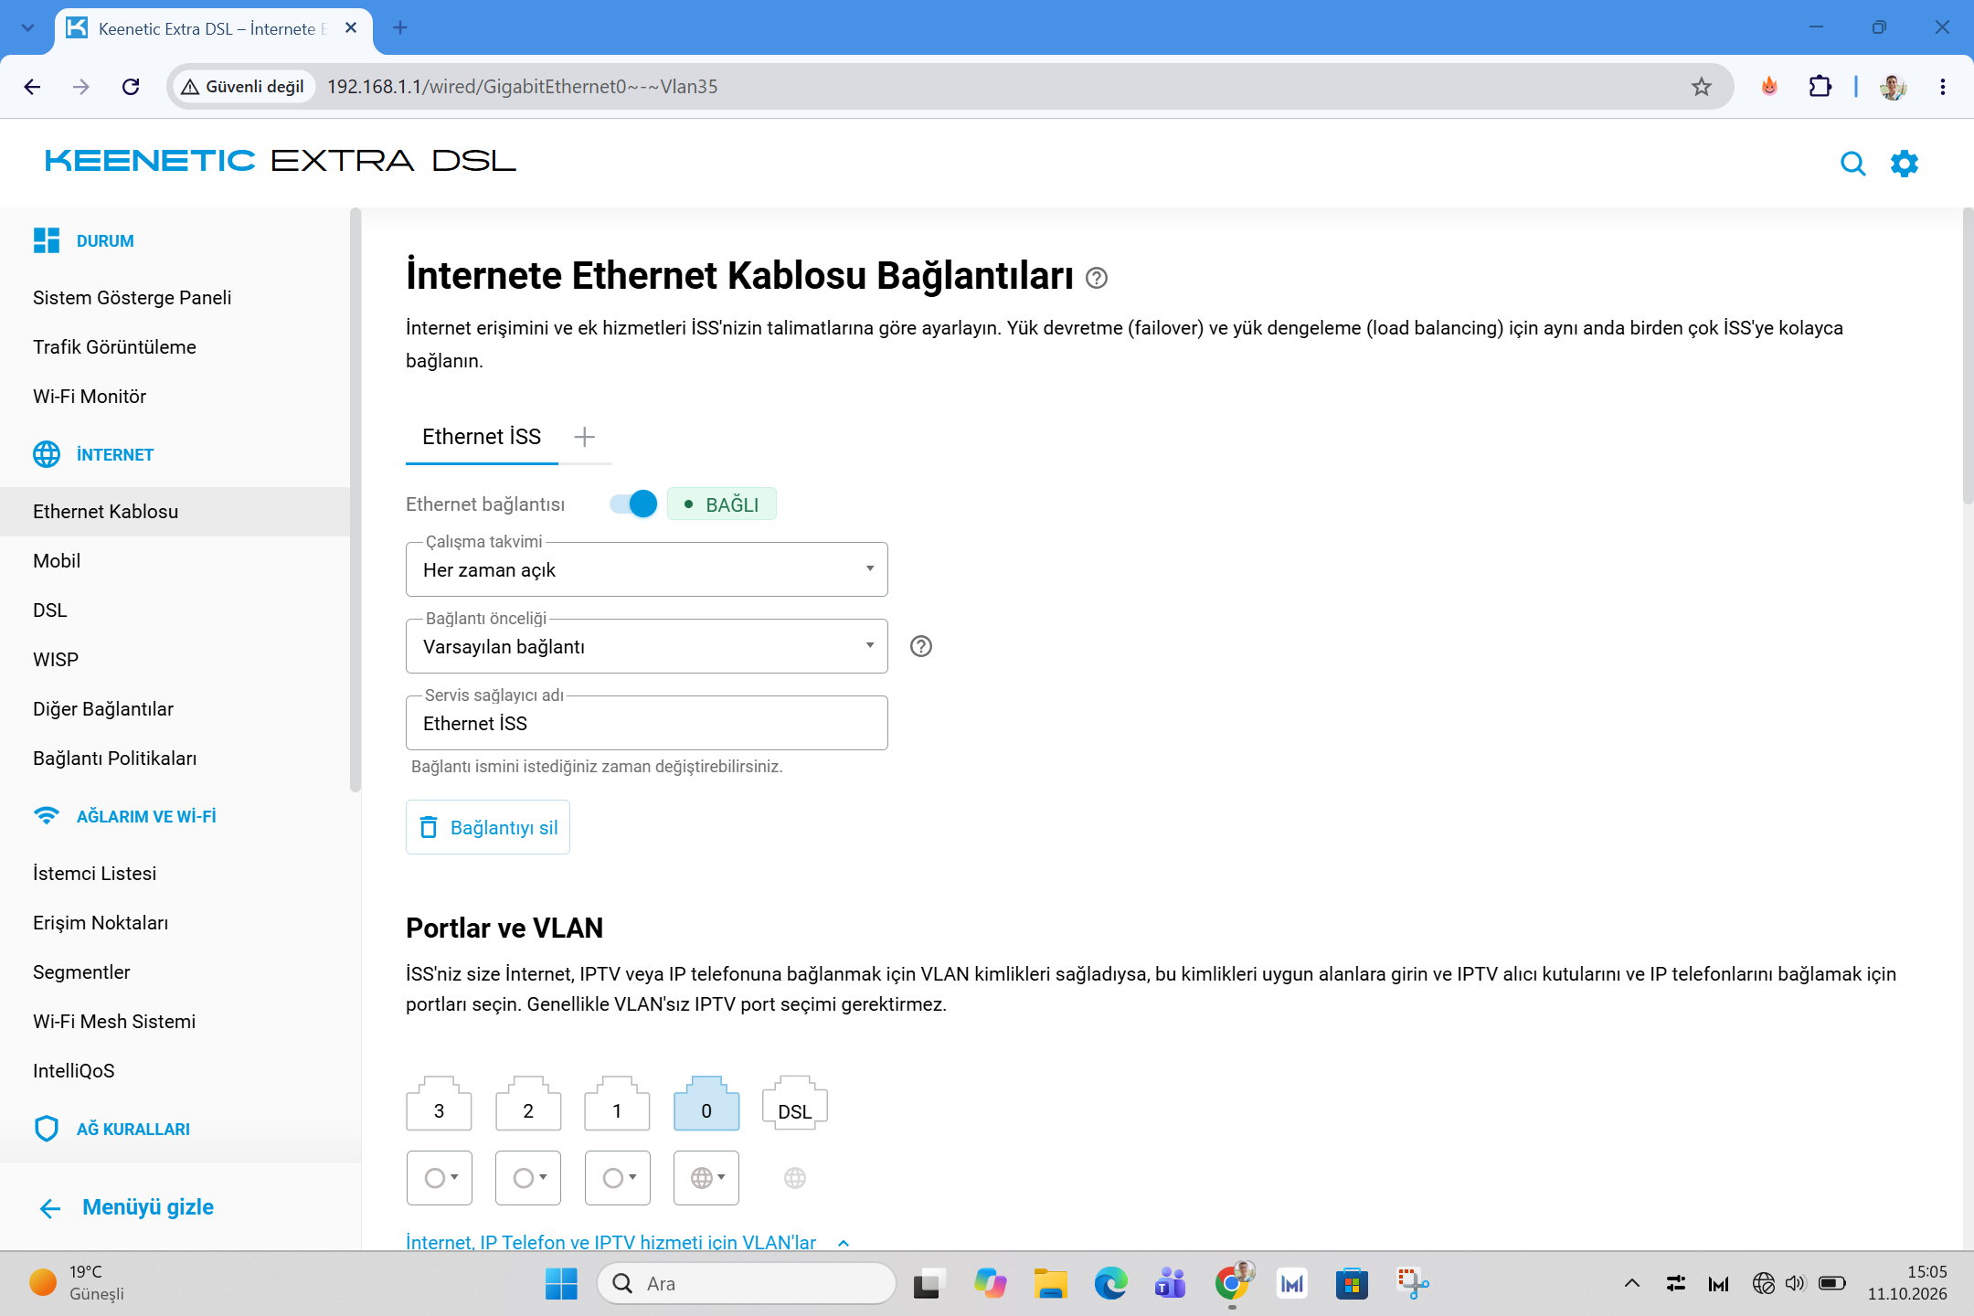Click the help icon next to page title
This screenshot has width=1974, height=1316.
[x=1097, y=278]
